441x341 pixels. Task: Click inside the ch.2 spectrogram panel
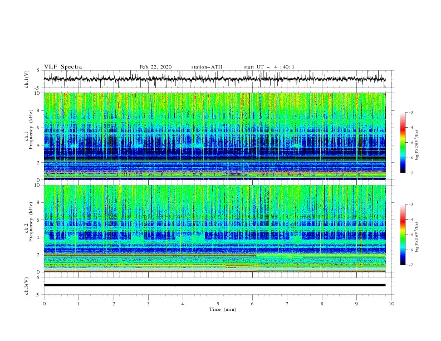(214, 228)
